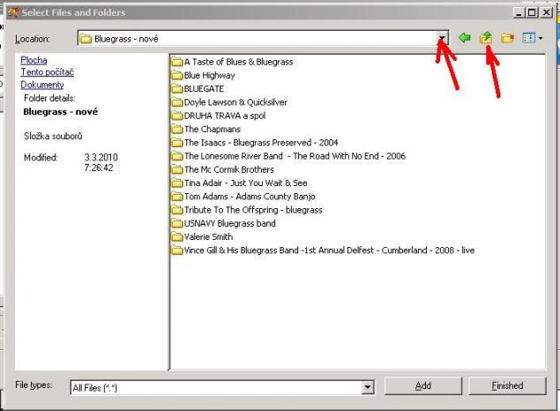The image size is (560, 411).
Task: Select the Valerie Smith folder
Action: [x=202, y=236]
